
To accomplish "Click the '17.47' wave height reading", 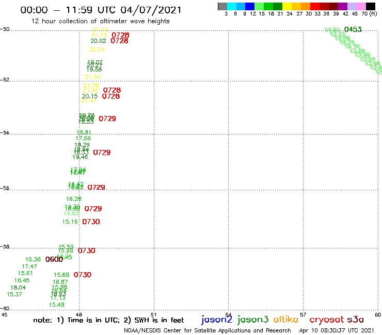I will pos(29,266).
